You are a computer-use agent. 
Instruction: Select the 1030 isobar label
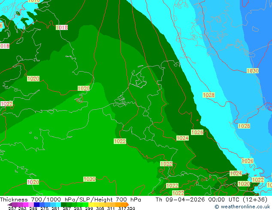pos(253,71)
